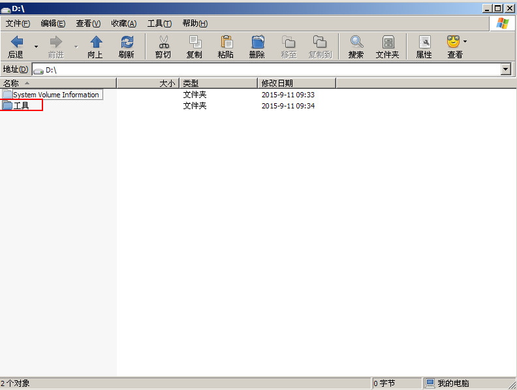Viewport: 517px width, 390px height.
Task: Click the 工具 folder icon
Action: [7, 106]
